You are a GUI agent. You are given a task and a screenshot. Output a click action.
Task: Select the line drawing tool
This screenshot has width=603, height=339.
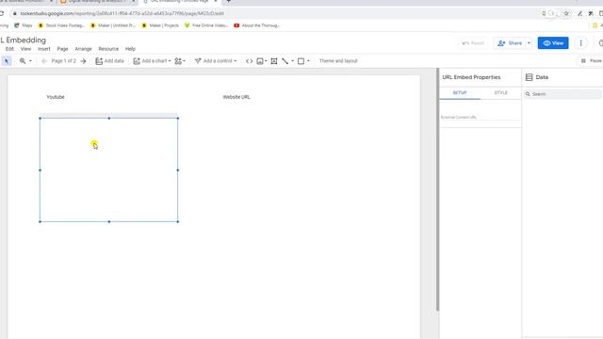[285, 61]
